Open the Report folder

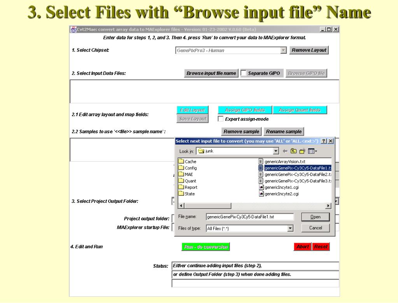click(188, 187)
